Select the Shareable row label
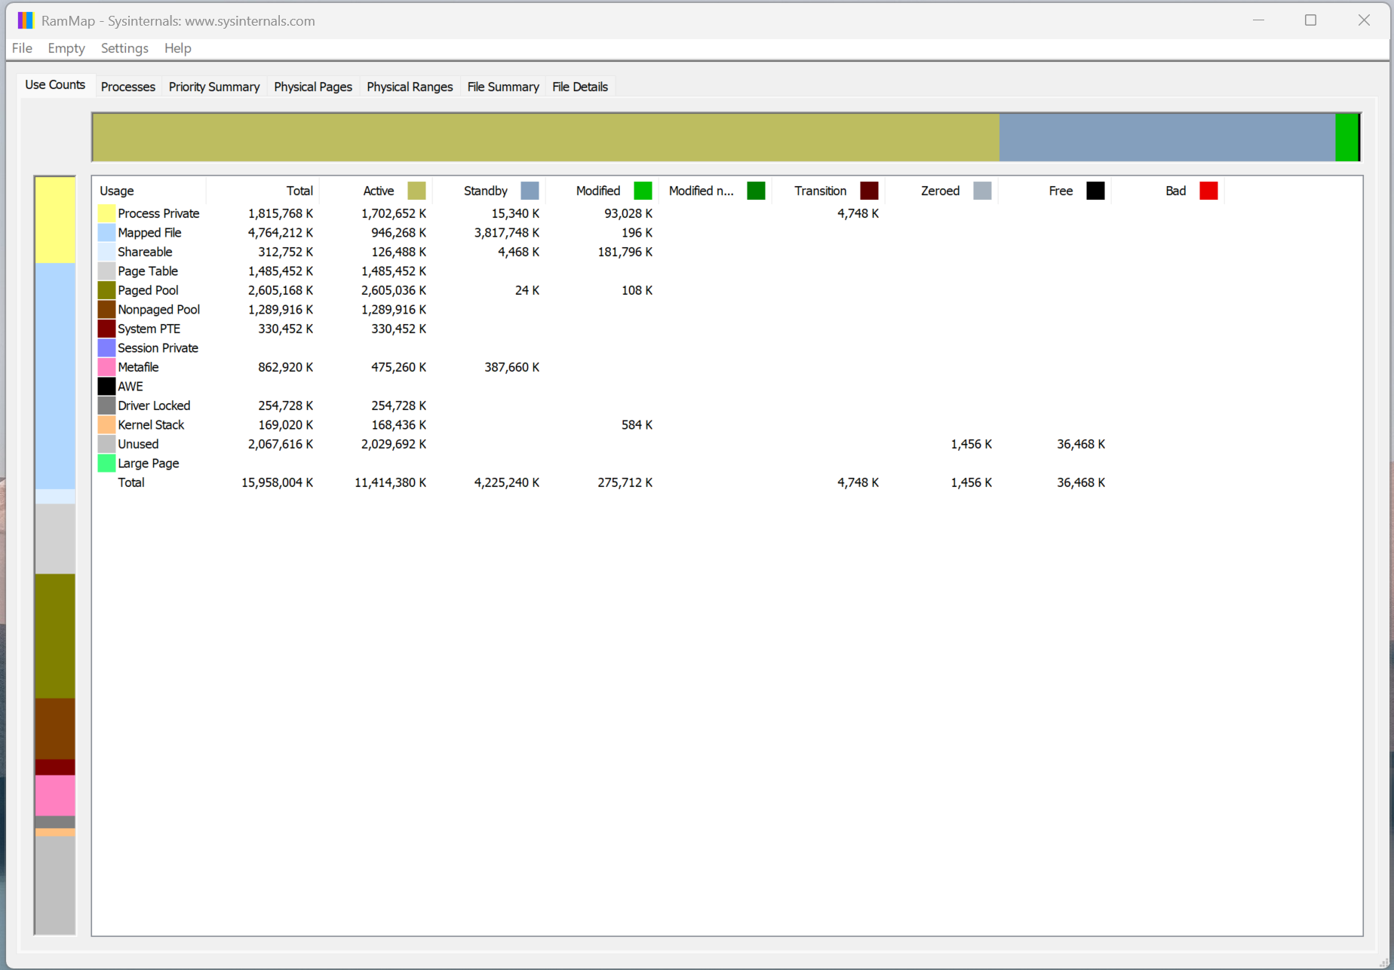The height and width of the screenshot is (970, 1394). point(145,252)
